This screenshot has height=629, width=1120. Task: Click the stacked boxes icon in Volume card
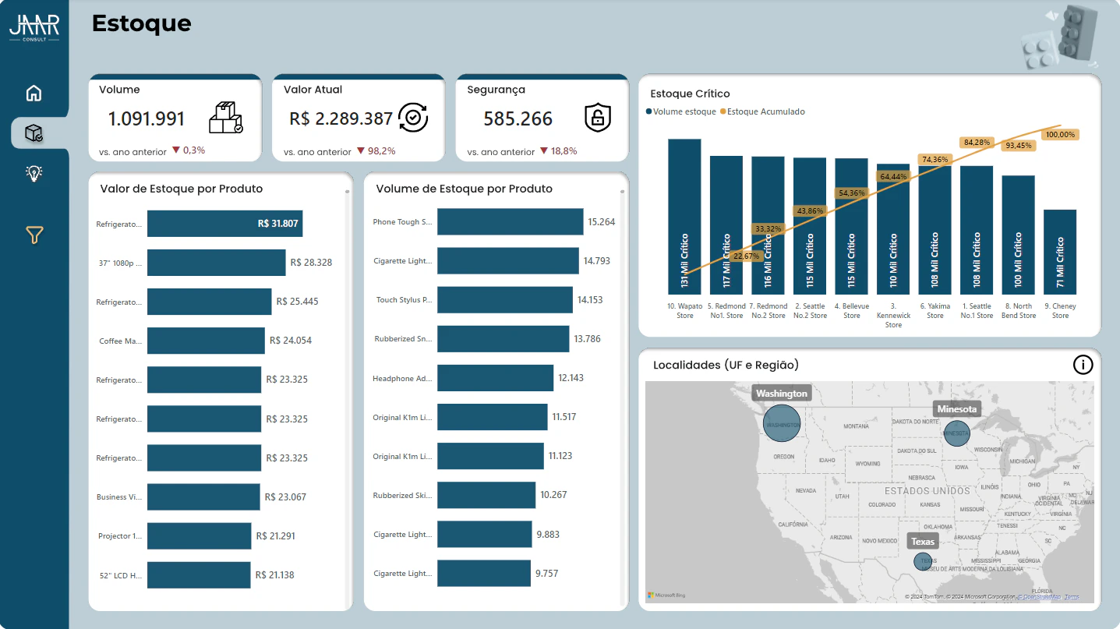[x=226, y=118]
